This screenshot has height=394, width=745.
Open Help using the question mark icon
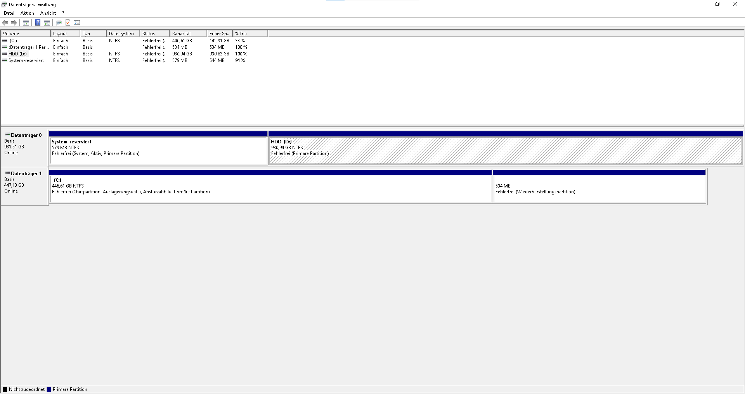pyautogui.click(x=38, y=22)
